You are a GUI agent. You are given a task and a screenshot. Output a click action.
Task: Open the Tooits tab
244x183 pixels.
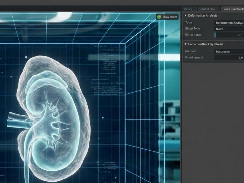coord(187,9)
